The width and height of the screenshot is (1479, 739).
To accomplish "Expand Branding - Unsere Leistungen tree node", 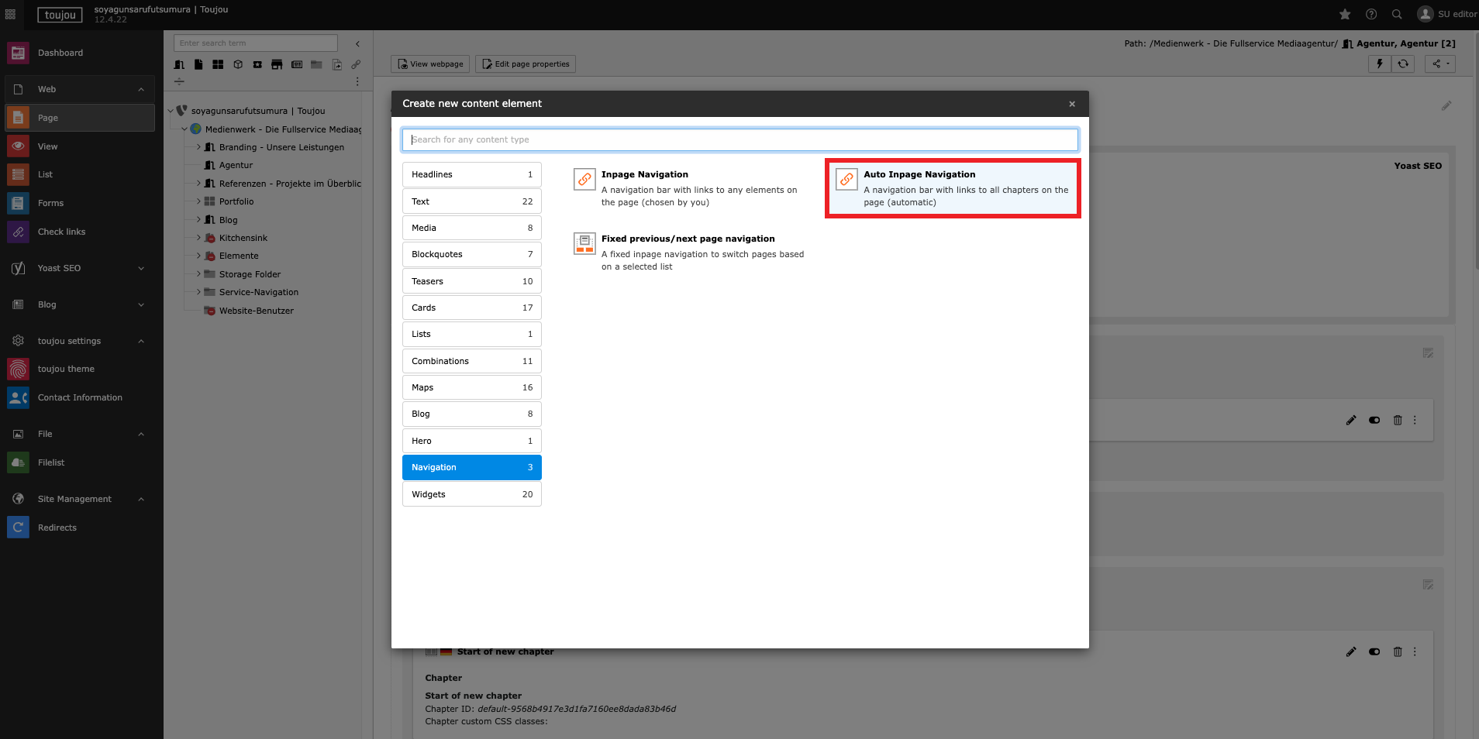I will click(x=198, y=147).
